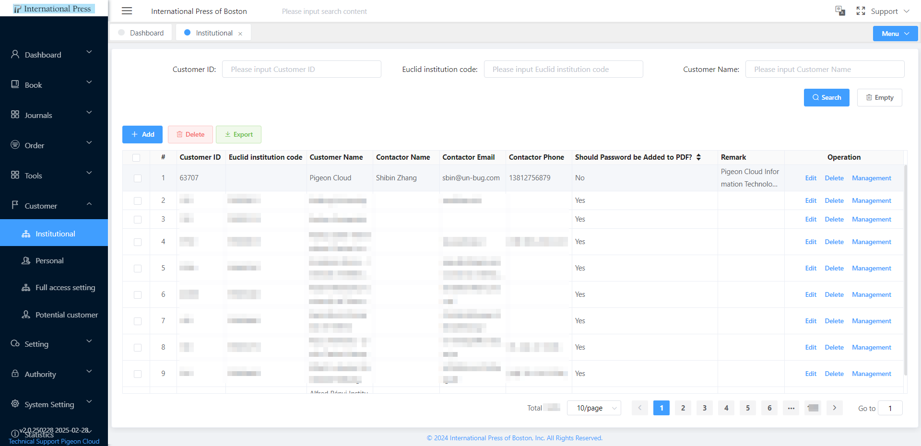Check the checkbox for row 4
Image resolution: width=921 pixels, height=446 pixels.
click(138, 242)
